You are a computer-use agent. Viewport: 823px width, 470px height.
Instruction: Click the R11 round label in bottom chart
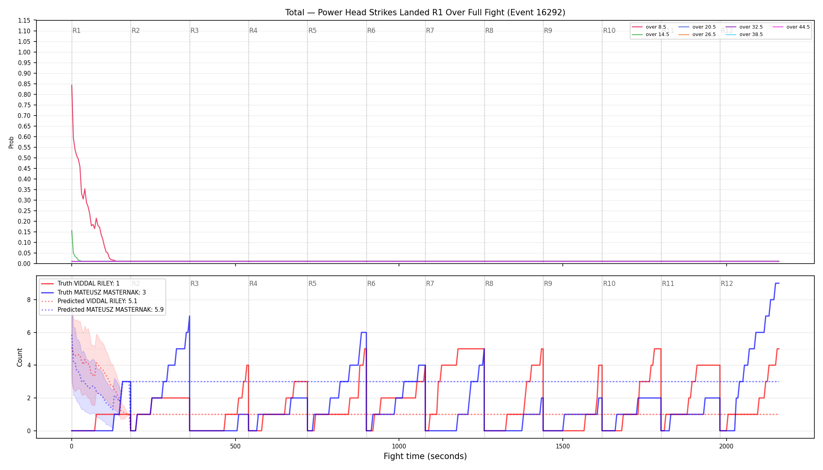click(x=668, y=284)
